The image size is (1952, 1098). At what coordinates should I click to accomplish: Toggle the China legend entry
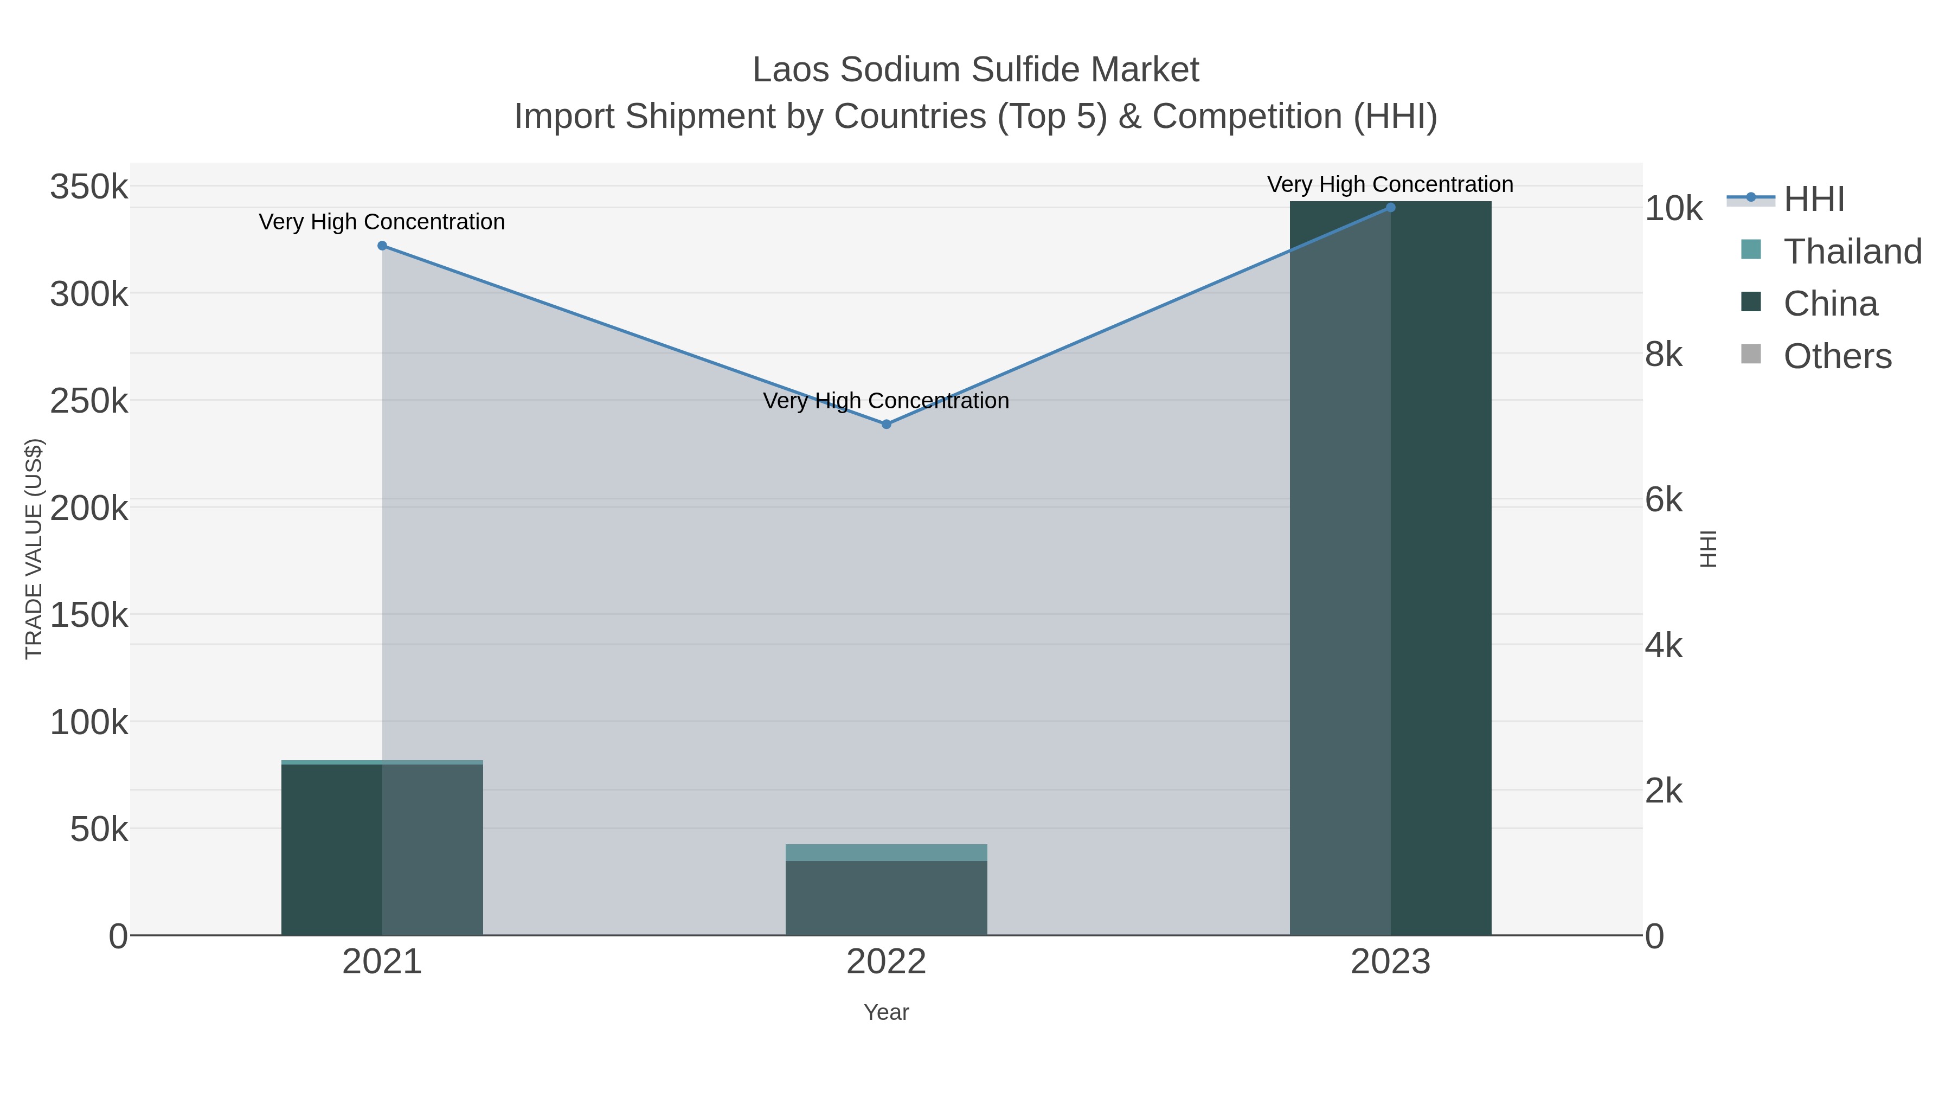point(1809,303)
